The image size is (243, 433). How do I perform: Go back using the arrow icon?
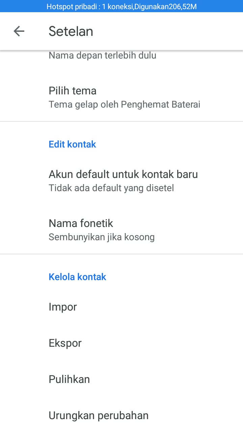(19, 31)
